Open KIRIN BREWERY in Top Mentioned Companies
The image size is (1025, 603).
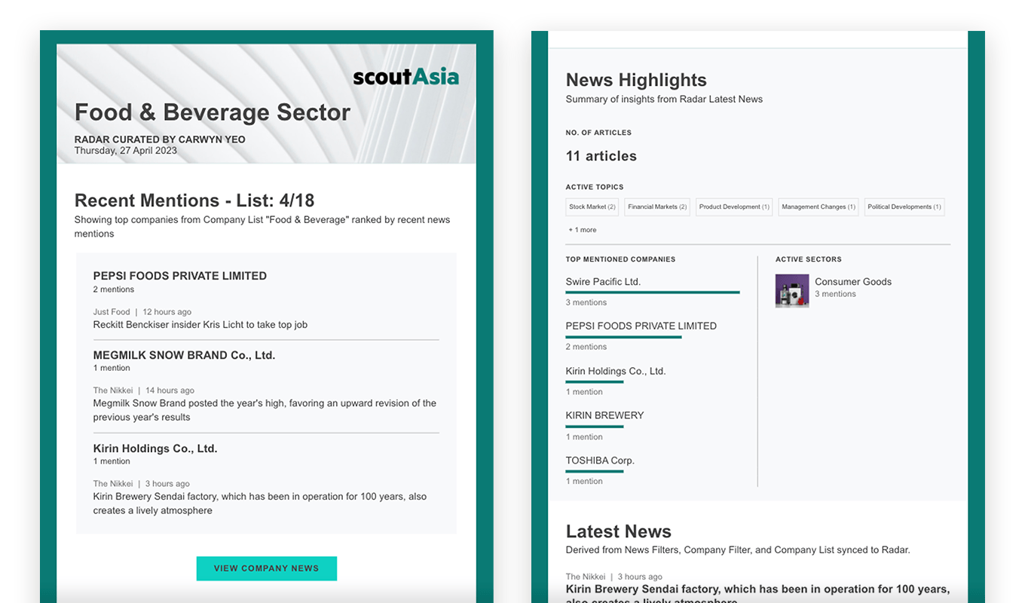click(x=605, y=415)
